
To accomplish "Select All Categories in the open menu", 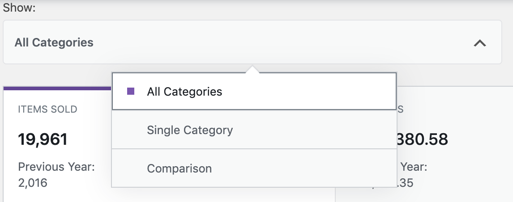I will coord(184,92).
